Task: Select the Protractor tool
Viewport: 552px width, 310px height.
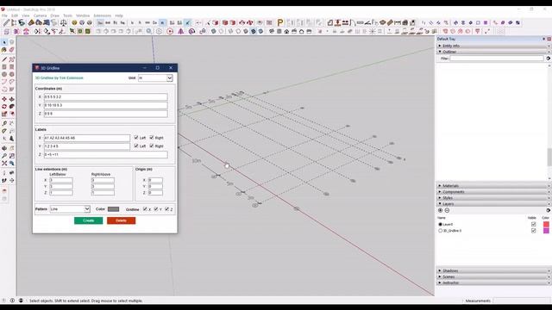Action: pos(4,131)
